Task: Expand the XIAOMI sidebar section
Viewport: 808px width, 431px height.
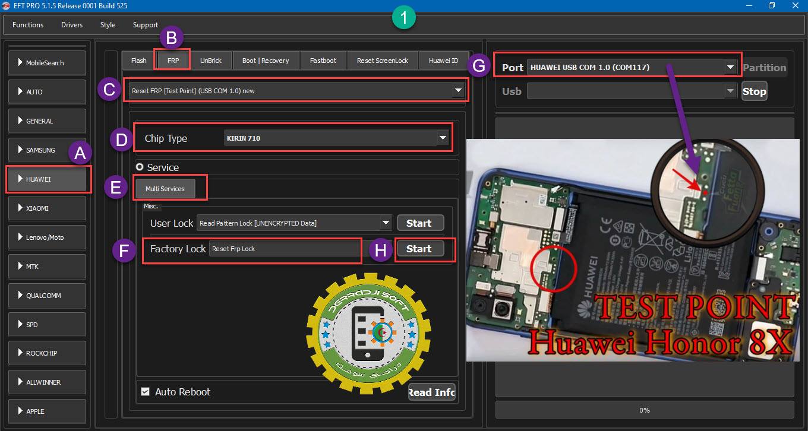Action: (48, 208)
